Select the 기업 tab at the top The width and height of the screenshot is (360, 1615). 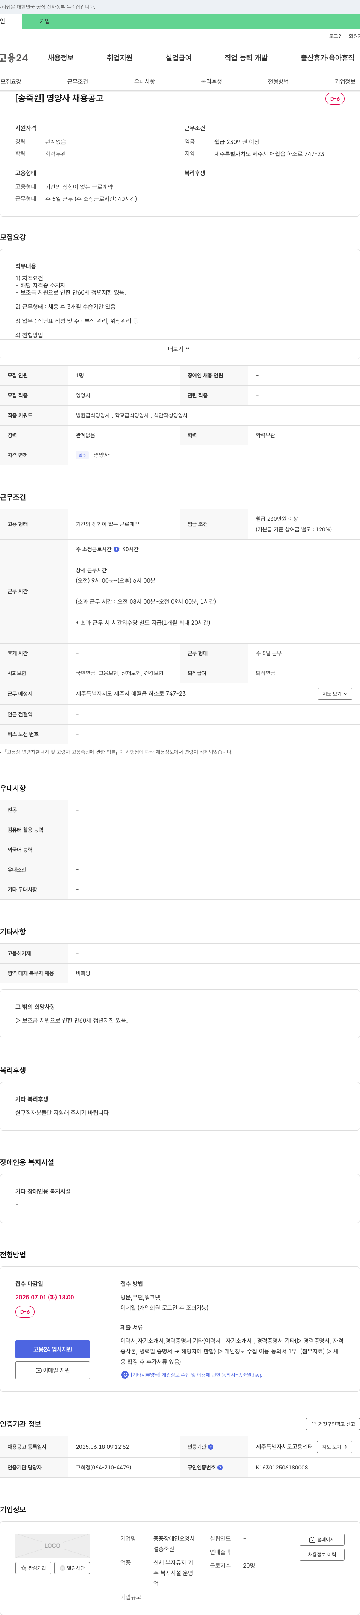pos(45,21)
